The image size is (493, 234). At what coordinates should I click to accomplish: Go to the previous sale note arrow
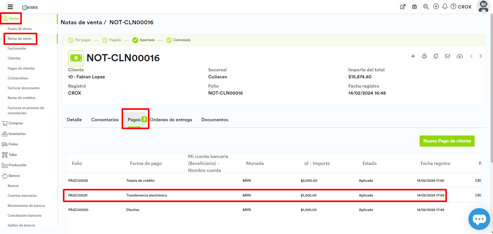click(x=471, y=56)
